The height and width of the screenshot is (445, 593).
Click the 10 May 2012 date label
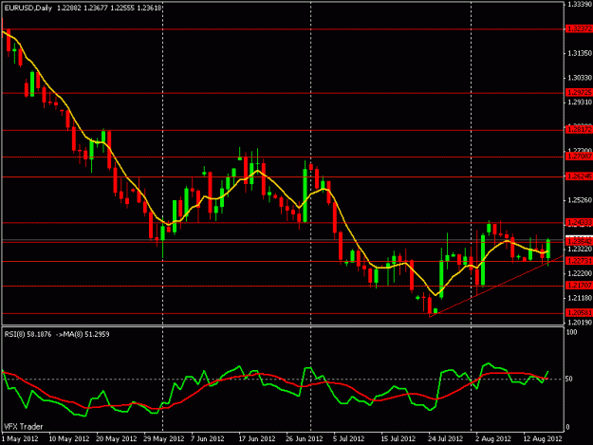(69, 439)
